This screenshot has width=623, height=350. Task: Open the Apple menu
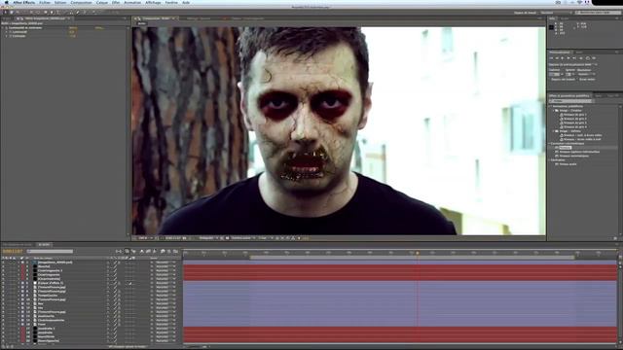pyautogui.click(x=6, y=2)
